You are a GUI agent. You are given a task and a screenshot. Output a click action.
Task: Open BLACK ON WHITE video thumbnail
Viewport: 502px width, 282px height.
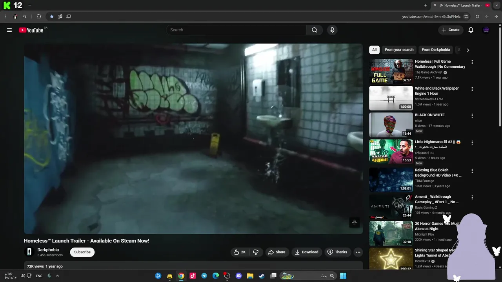coord(391,125)
